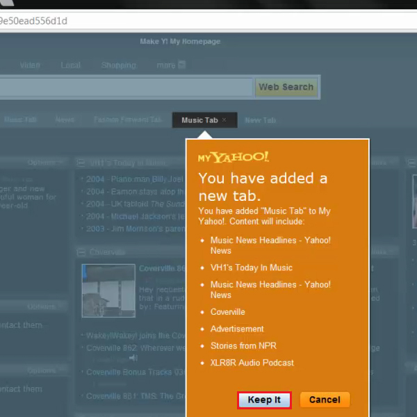Click the Web Search button
Viewport: 417px width, 417px height.
[286, 87]
